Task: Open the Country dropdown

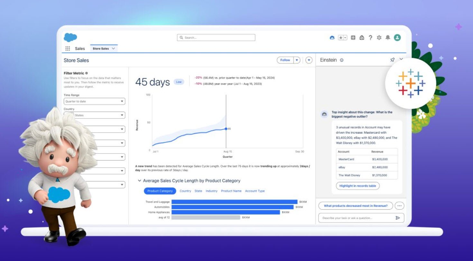Action: [94, 115]
